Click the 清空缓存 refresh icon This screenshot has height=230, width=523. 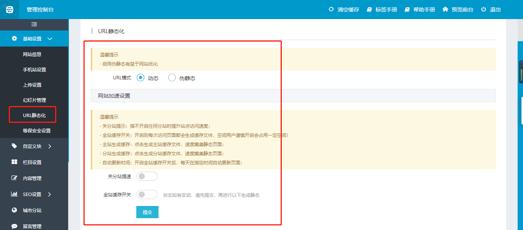click(x=331, y=9)
